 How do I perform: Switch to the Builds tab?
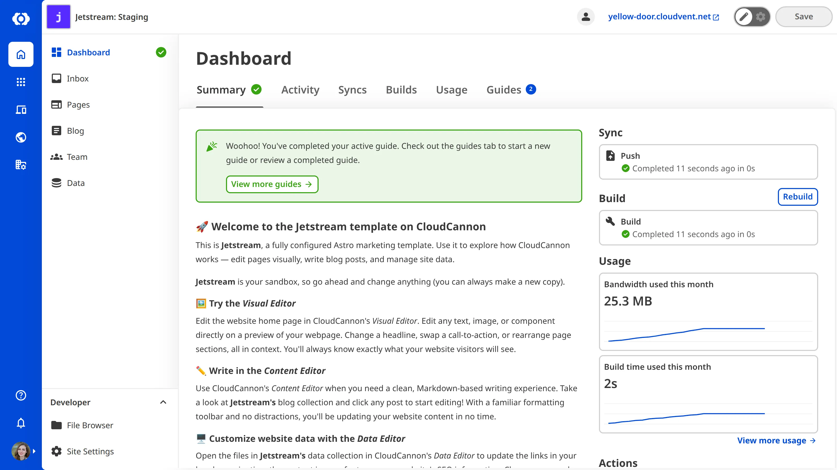coord(401,90)
